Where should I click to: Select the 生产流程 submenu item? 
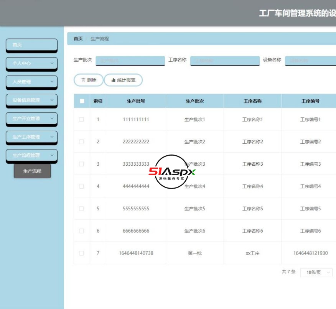32,171
